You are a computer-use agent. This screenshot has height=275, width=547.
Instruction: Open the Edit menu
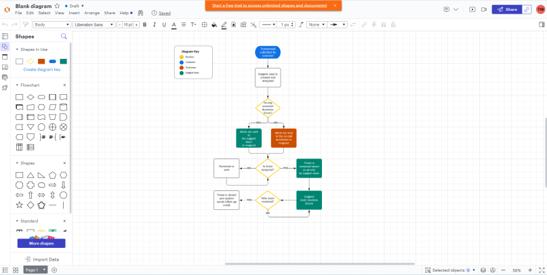pos(30,13)
